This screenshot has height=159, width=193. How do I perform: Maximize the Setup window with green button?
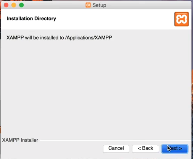click(21, 5)
